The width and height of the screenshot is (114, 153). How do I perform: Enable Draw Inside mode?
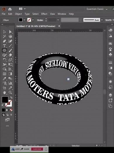(x=11, y=115)
